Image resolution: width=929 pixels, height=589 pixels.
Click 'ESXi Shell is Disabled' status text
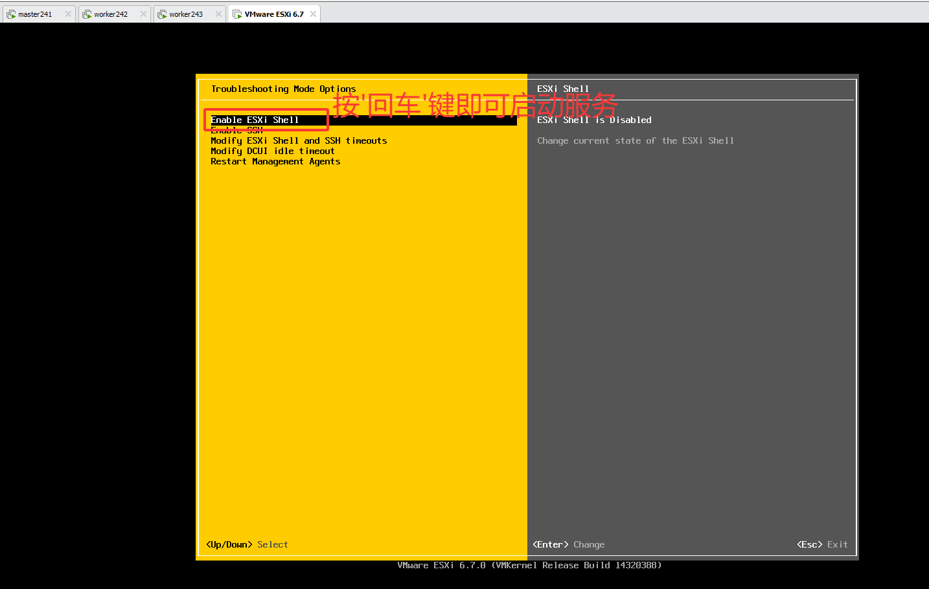click(594, 120)
